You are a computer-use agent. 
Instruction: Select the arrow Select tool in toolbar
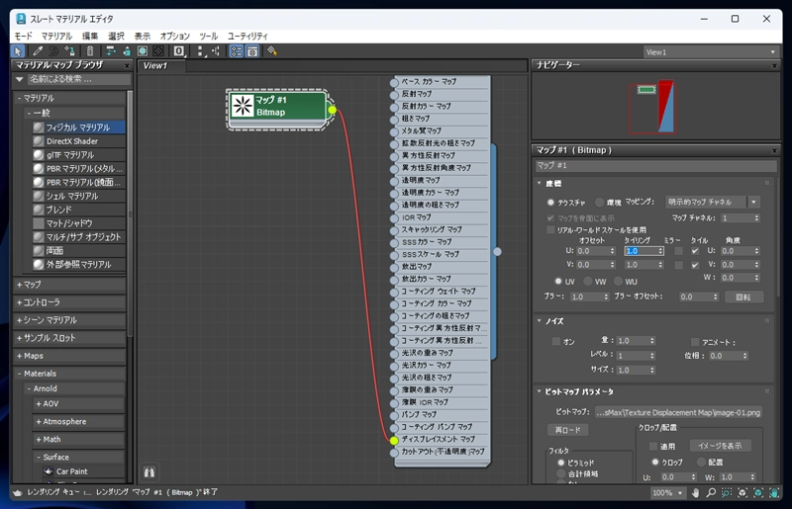point(18,51)
